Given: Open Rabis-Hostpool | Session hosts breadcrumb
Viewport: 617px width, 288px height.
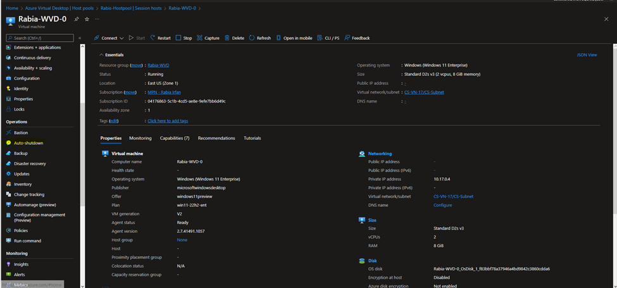Looking at the screenshot, I should click(131, 8).
